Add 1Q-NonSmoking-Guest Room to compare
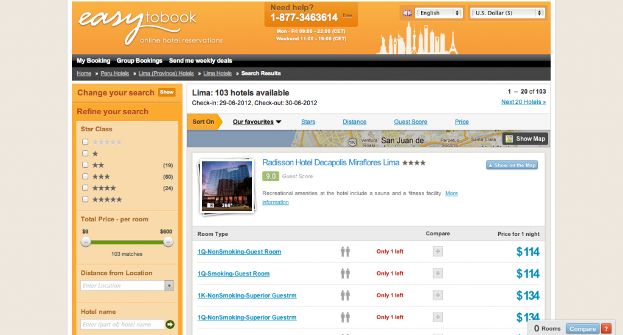This screenshot has width=623, height=335. click(x=438, y=252)
